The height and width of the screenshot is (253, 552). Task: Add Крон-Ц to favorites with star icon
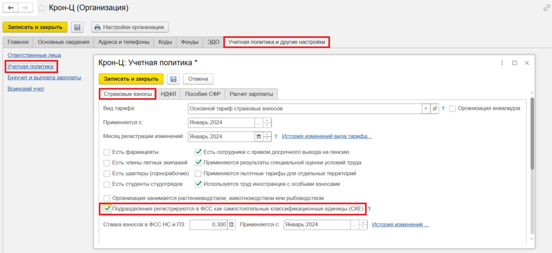41,8
